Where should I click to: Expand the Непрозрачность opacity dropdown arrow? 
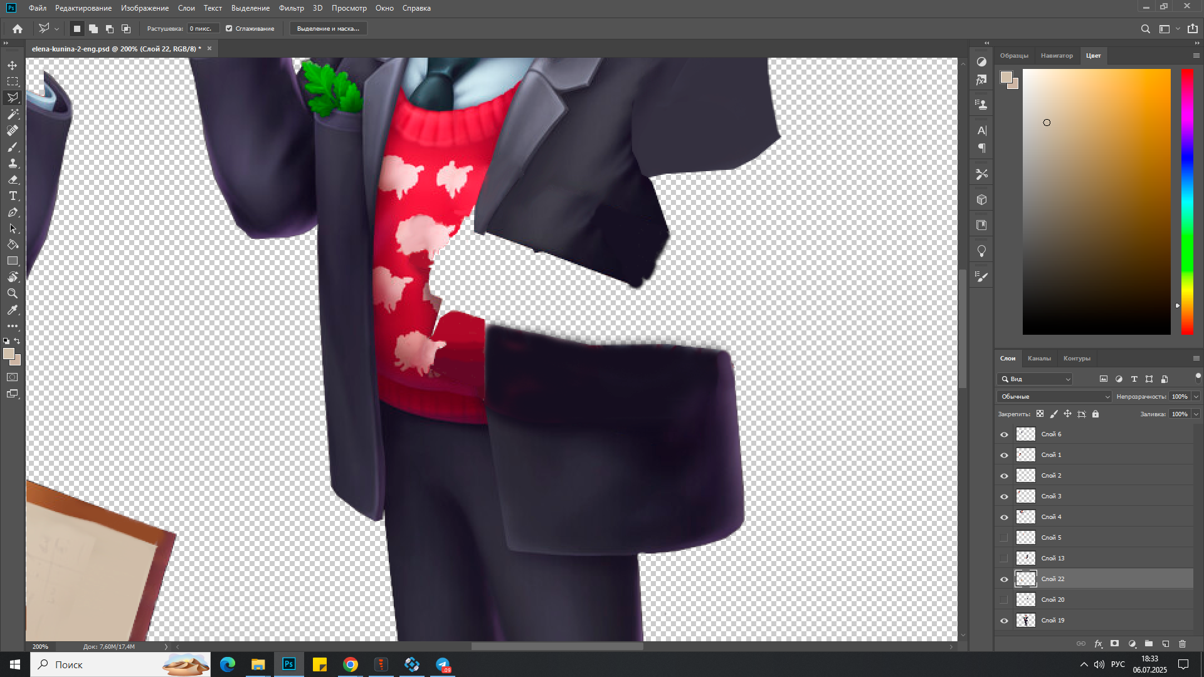pos(1196,397)
